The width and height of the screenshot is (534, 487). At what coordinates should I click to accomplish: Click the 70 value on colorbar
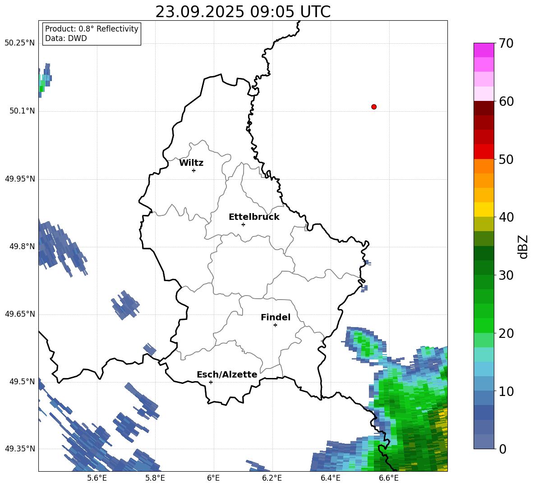pos(506,43)
